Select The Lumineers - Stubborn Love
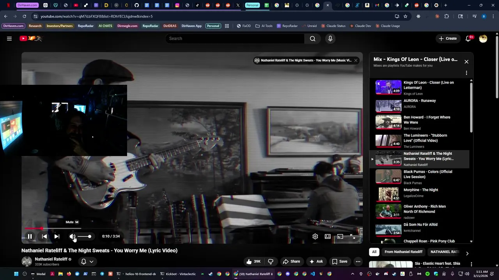 (419, 141)
